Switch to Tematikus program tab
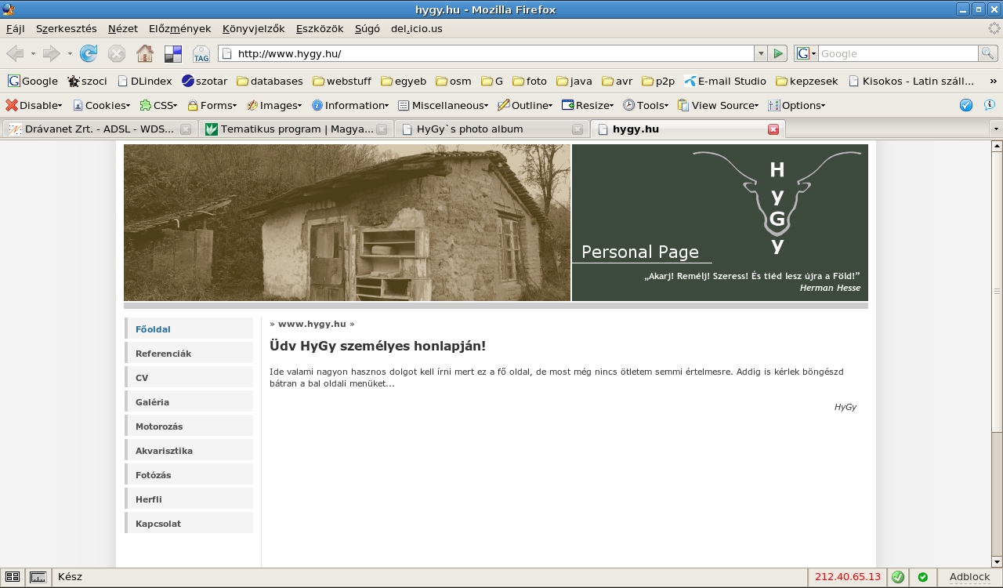 click(x=295, y=129)
